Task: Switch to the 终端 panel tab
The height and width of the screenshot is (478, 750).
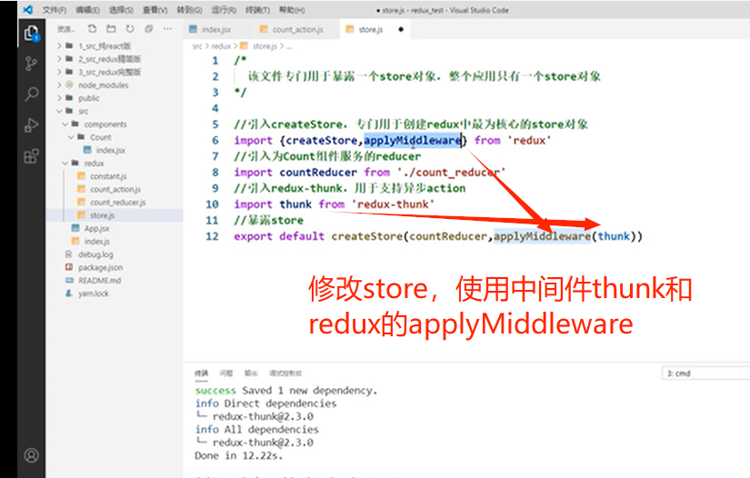Action: [x=202, y=373]
